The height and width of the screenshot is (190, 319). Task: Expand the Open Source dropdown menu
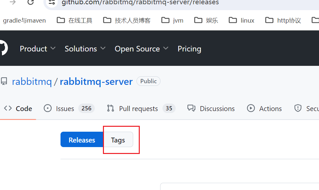pyautogui.click(x=142, y=48)
